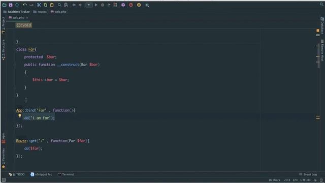This screenshot has height=183, width=325.
Task: Click the tool windows toggle at bottom left
Action: tap(4, 180)
